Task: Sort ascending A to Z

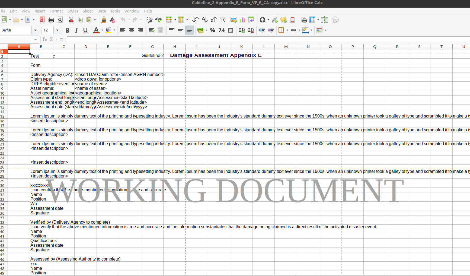Action: [205, 20]
